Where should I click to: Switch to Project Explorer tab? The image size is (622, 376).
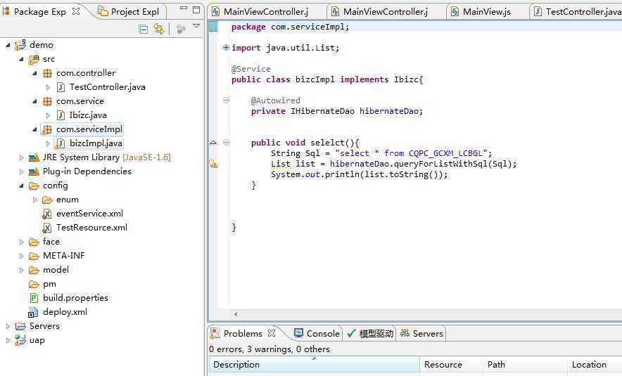pyautogui.click(x=129, y=11)
